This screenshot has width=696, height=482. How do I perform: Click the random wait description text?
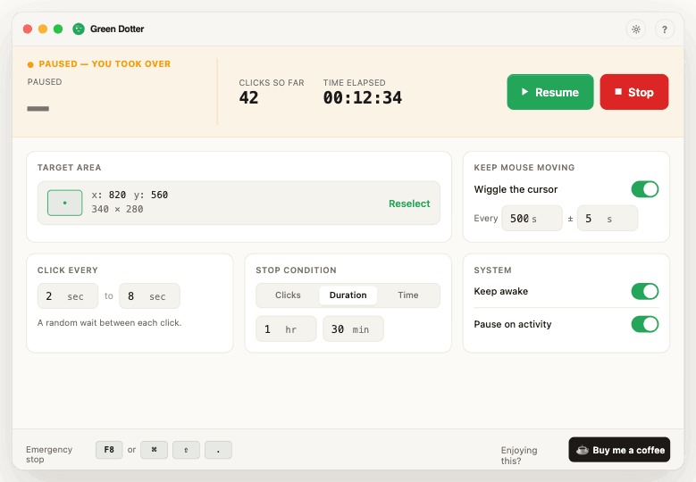pyautogui.click(x=109, y=323)
